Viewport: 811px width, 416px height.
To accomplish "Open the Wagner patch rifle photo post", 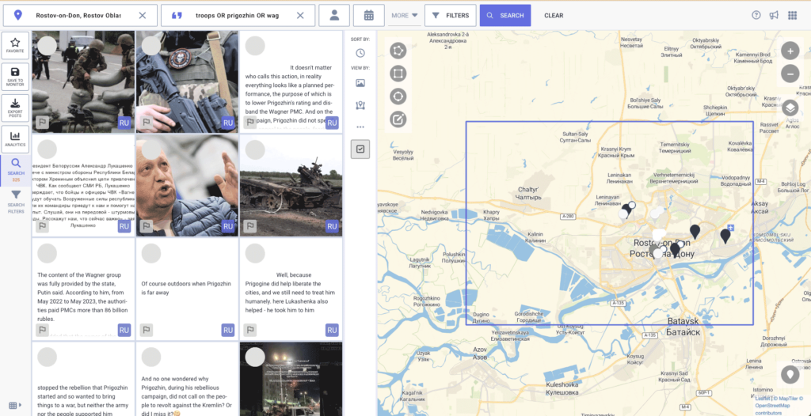I will pyautogui.click(x=187, y=81).
